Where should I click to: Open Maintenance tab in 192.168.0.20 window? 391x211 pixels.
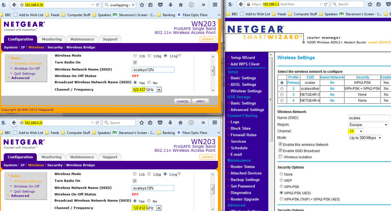point(82,39)
